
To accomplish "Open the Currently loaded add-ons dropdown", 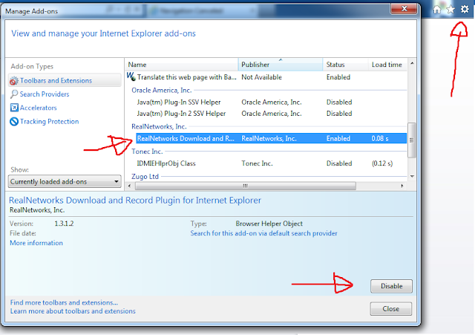I will [x=65, y=181].
